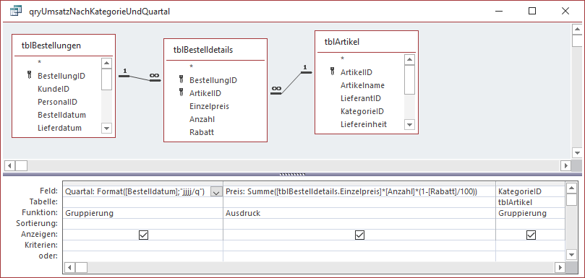Select the tblBestellungen table header
The image size is (585, 278).
[x=64, y=45]
